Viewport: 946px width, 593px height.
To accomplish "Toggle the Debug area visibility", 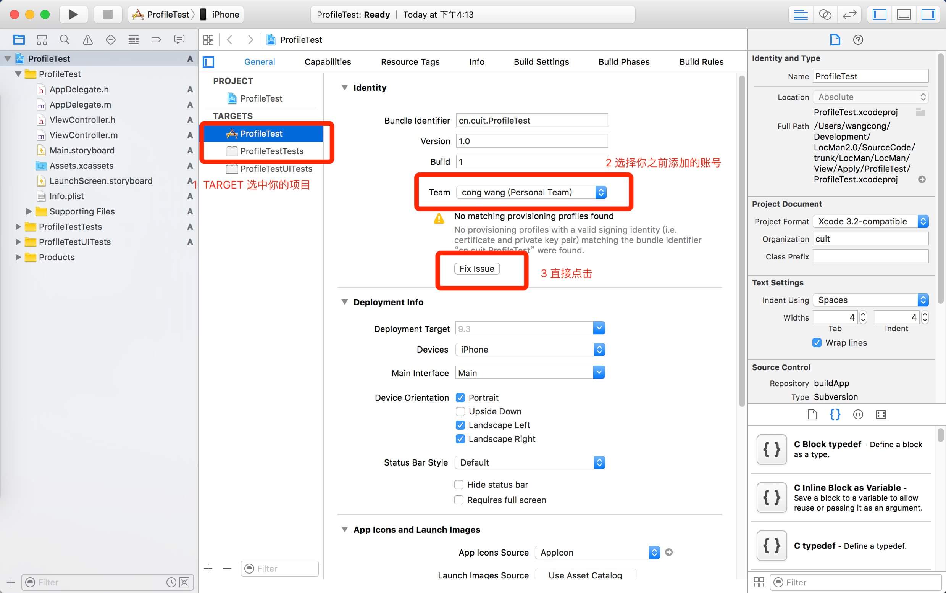I will pyautogui.click(x=904, y=15).
